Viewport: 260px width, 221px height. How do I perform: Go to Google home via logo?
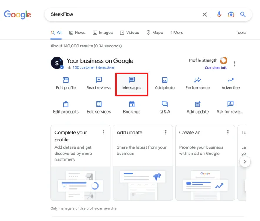[17, 15]
